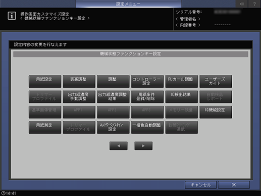The image size is (261, 196).
Task: Select the ユーザーズガイド function key
Action: [216, 81]
